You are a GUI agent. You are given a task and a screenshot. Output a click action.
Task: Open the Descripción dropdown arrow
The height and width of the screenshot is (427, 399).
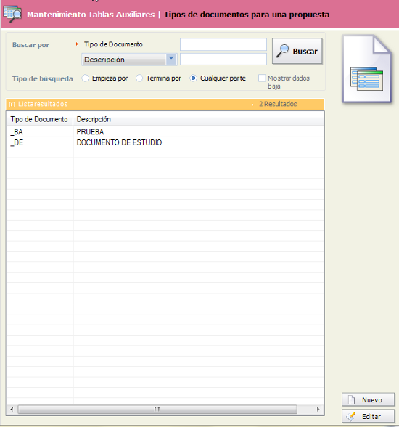[171, 59]
